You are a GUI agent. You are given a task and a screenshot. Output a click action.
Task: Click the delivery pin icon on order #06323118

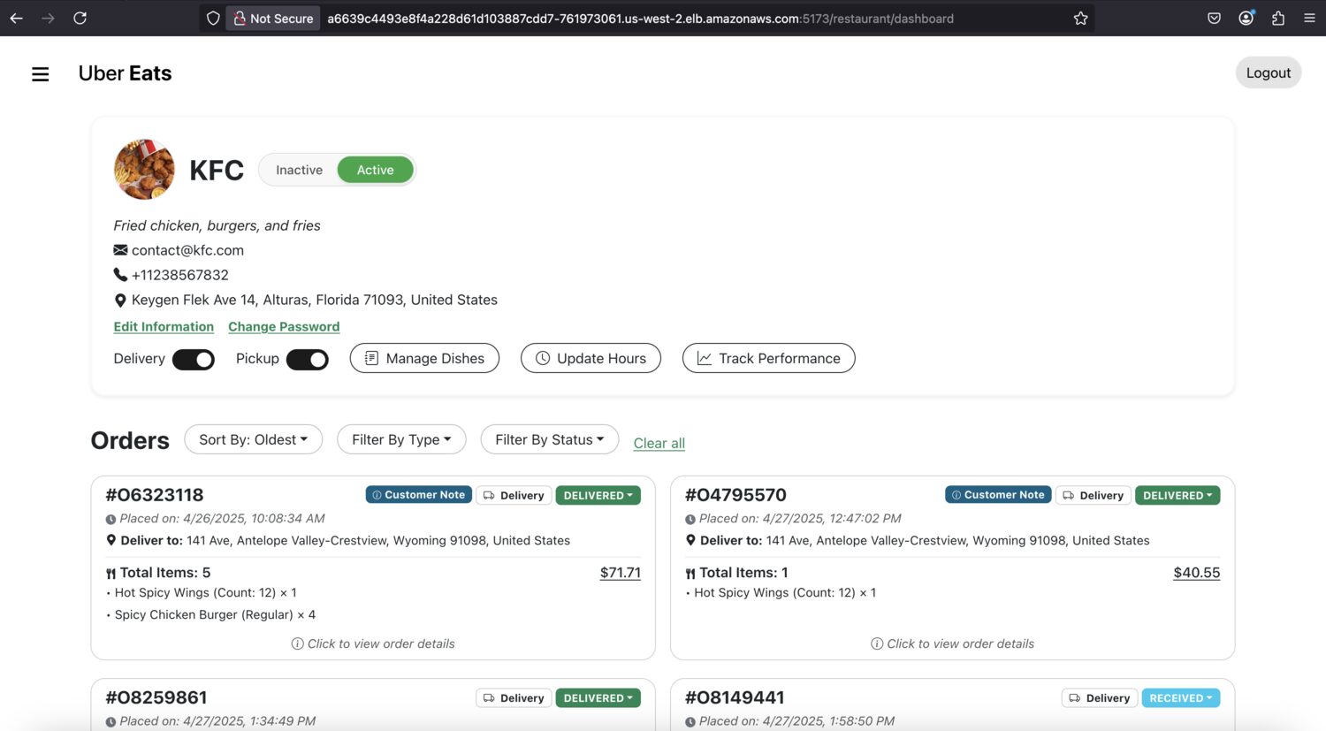tap(111, 540)
